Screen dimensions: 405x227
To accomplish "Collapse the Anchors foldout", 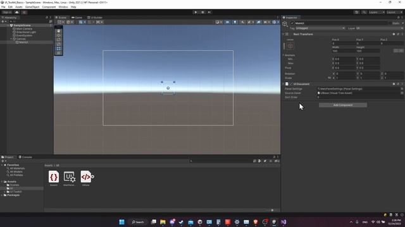I will click(x=283, y=55).
